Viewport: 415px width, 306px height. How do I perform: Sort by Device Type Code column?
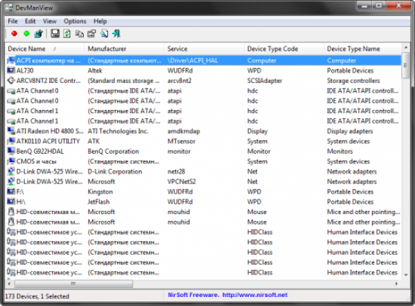(273, 49)
